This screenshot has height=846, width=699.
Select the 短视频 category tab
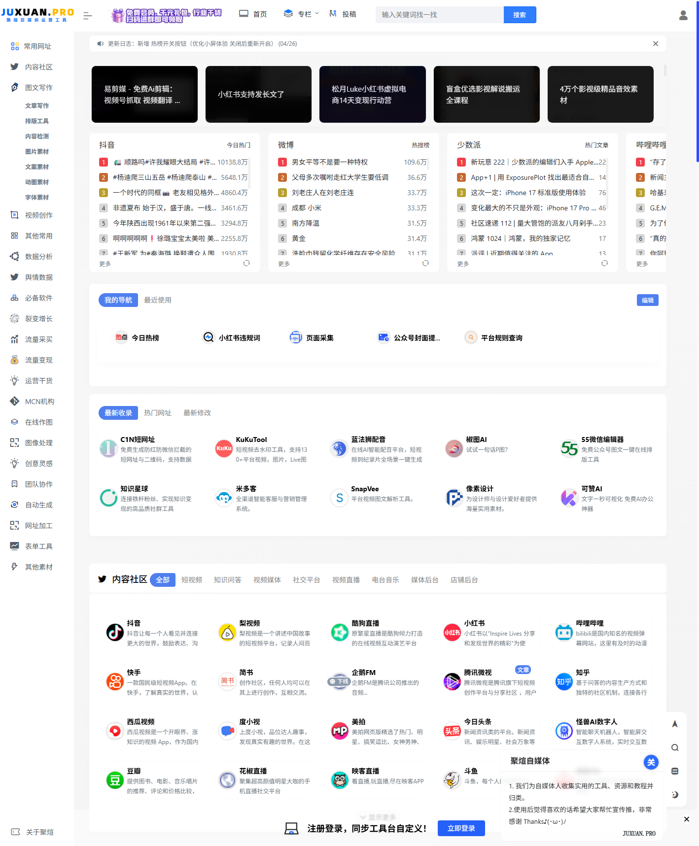coord(192,580)
